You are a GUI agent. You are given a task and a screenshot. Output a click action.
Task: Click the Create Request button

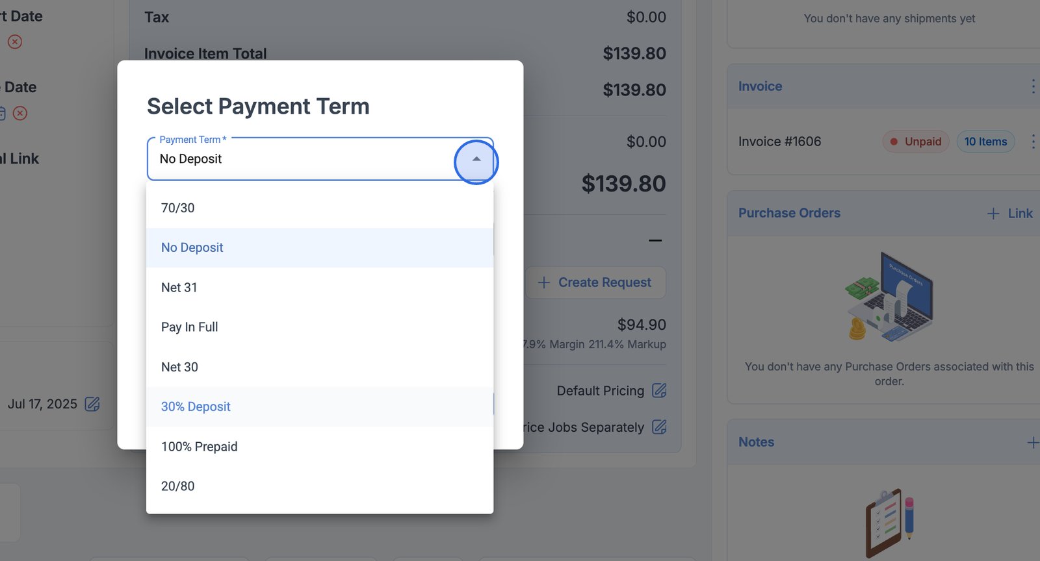pos(595,282)
